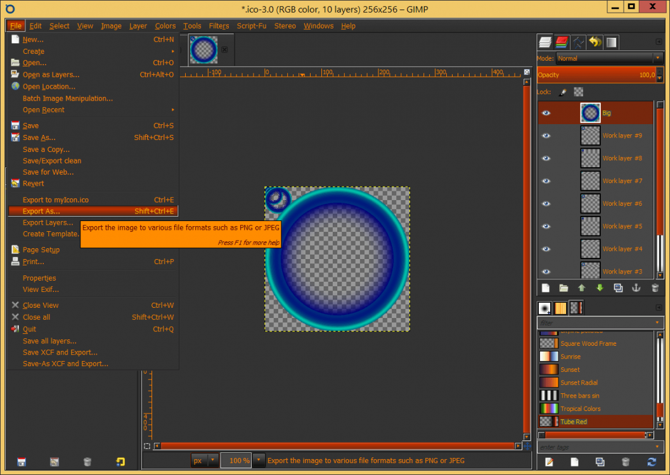Click save tool options icon at bottom-left
Screen dimensions: 670x475
22,462
